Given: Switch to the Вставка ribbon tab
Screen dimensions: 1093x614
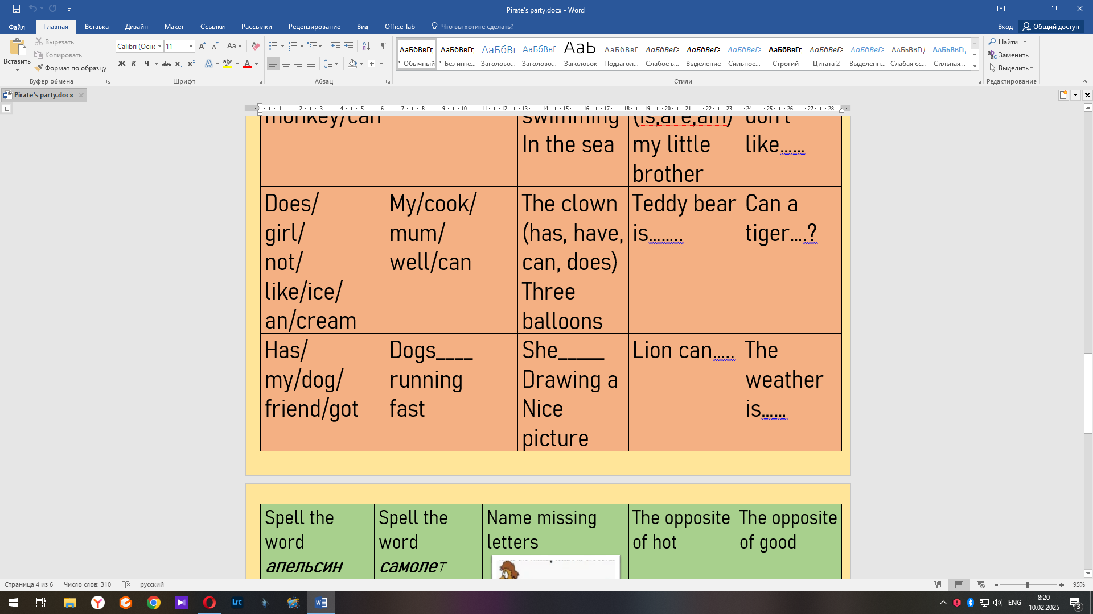Looking at the screenshot, I should tap(97, 26).
